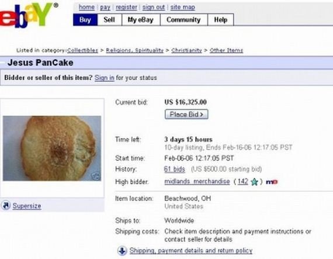The width and height of the screenshot is (333, 259).
Task: Open the Jesus PanCake photo thumbnail
Action: (x=52, y=149)
